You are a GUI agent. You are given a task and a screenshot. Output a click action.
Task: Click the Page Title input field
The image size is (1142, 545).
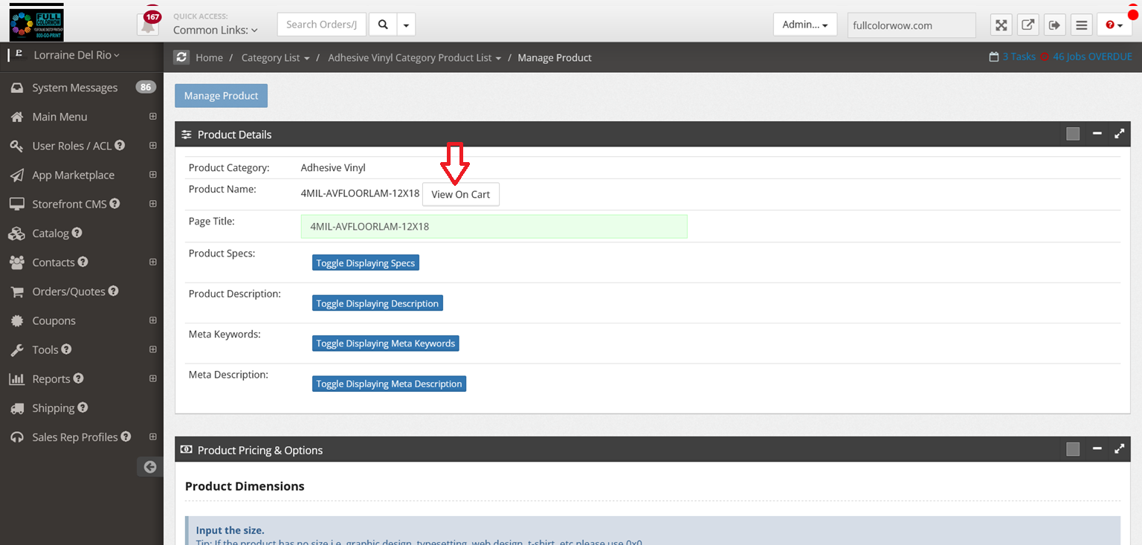[x=494, y=227]
